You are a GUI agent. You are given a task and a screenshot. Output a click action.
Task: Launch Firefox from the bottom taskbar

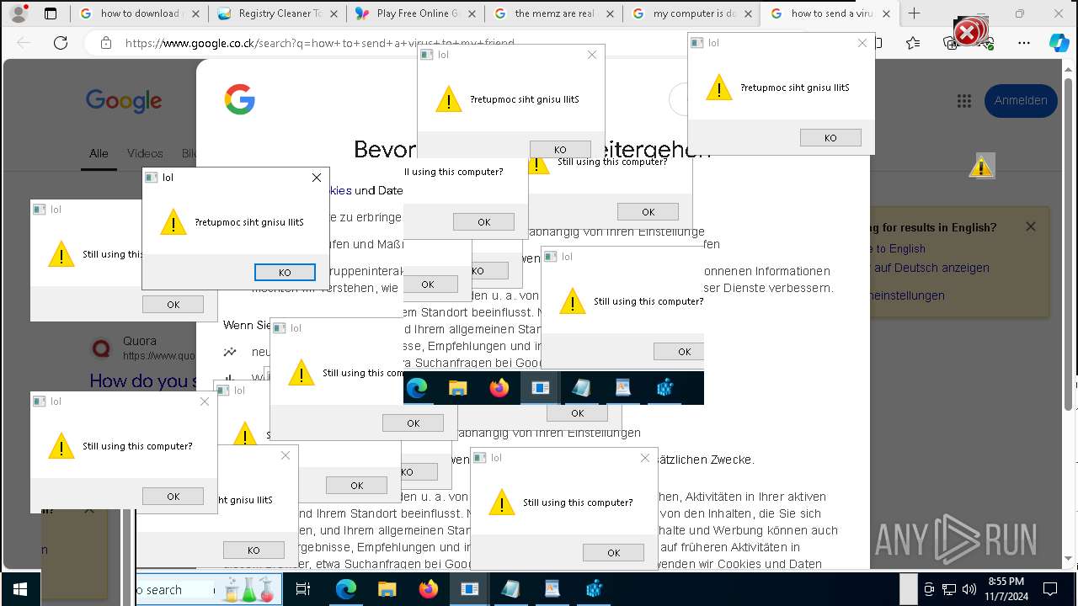[428, 589]
